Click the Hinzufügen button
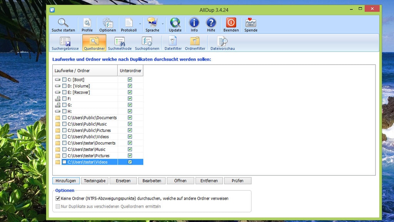 (x=66, y=181)
